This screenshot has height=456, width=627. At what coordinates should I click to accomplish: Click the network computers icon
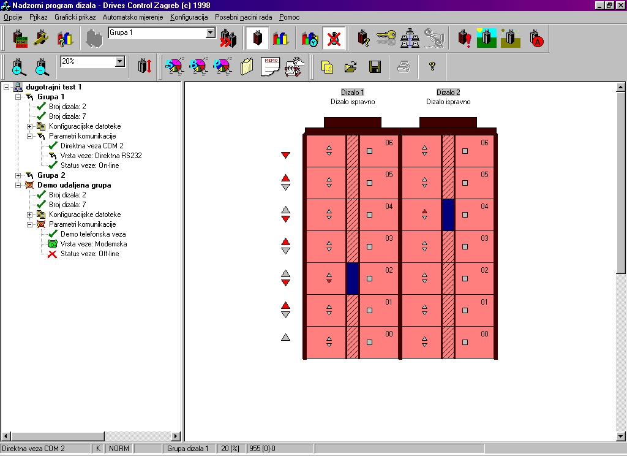point(409,39)
